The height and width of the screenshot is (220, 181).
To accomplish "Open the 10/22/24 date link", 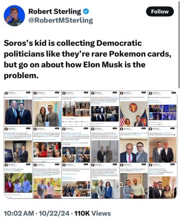I will click(54, 213).
